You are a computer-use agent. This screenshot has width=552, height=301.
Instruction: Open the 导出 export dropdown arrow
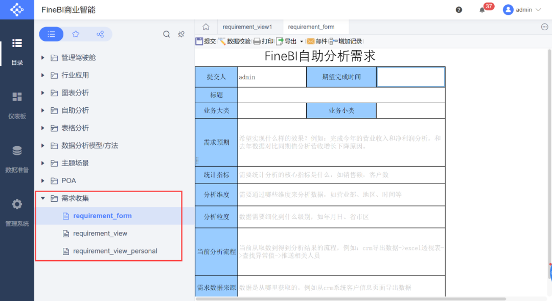302,41
